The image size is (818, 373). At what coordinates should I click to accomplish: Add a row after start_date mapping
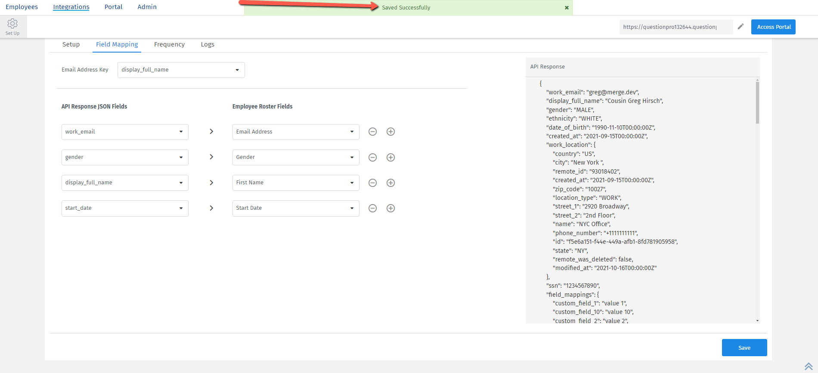coord(390,208)
